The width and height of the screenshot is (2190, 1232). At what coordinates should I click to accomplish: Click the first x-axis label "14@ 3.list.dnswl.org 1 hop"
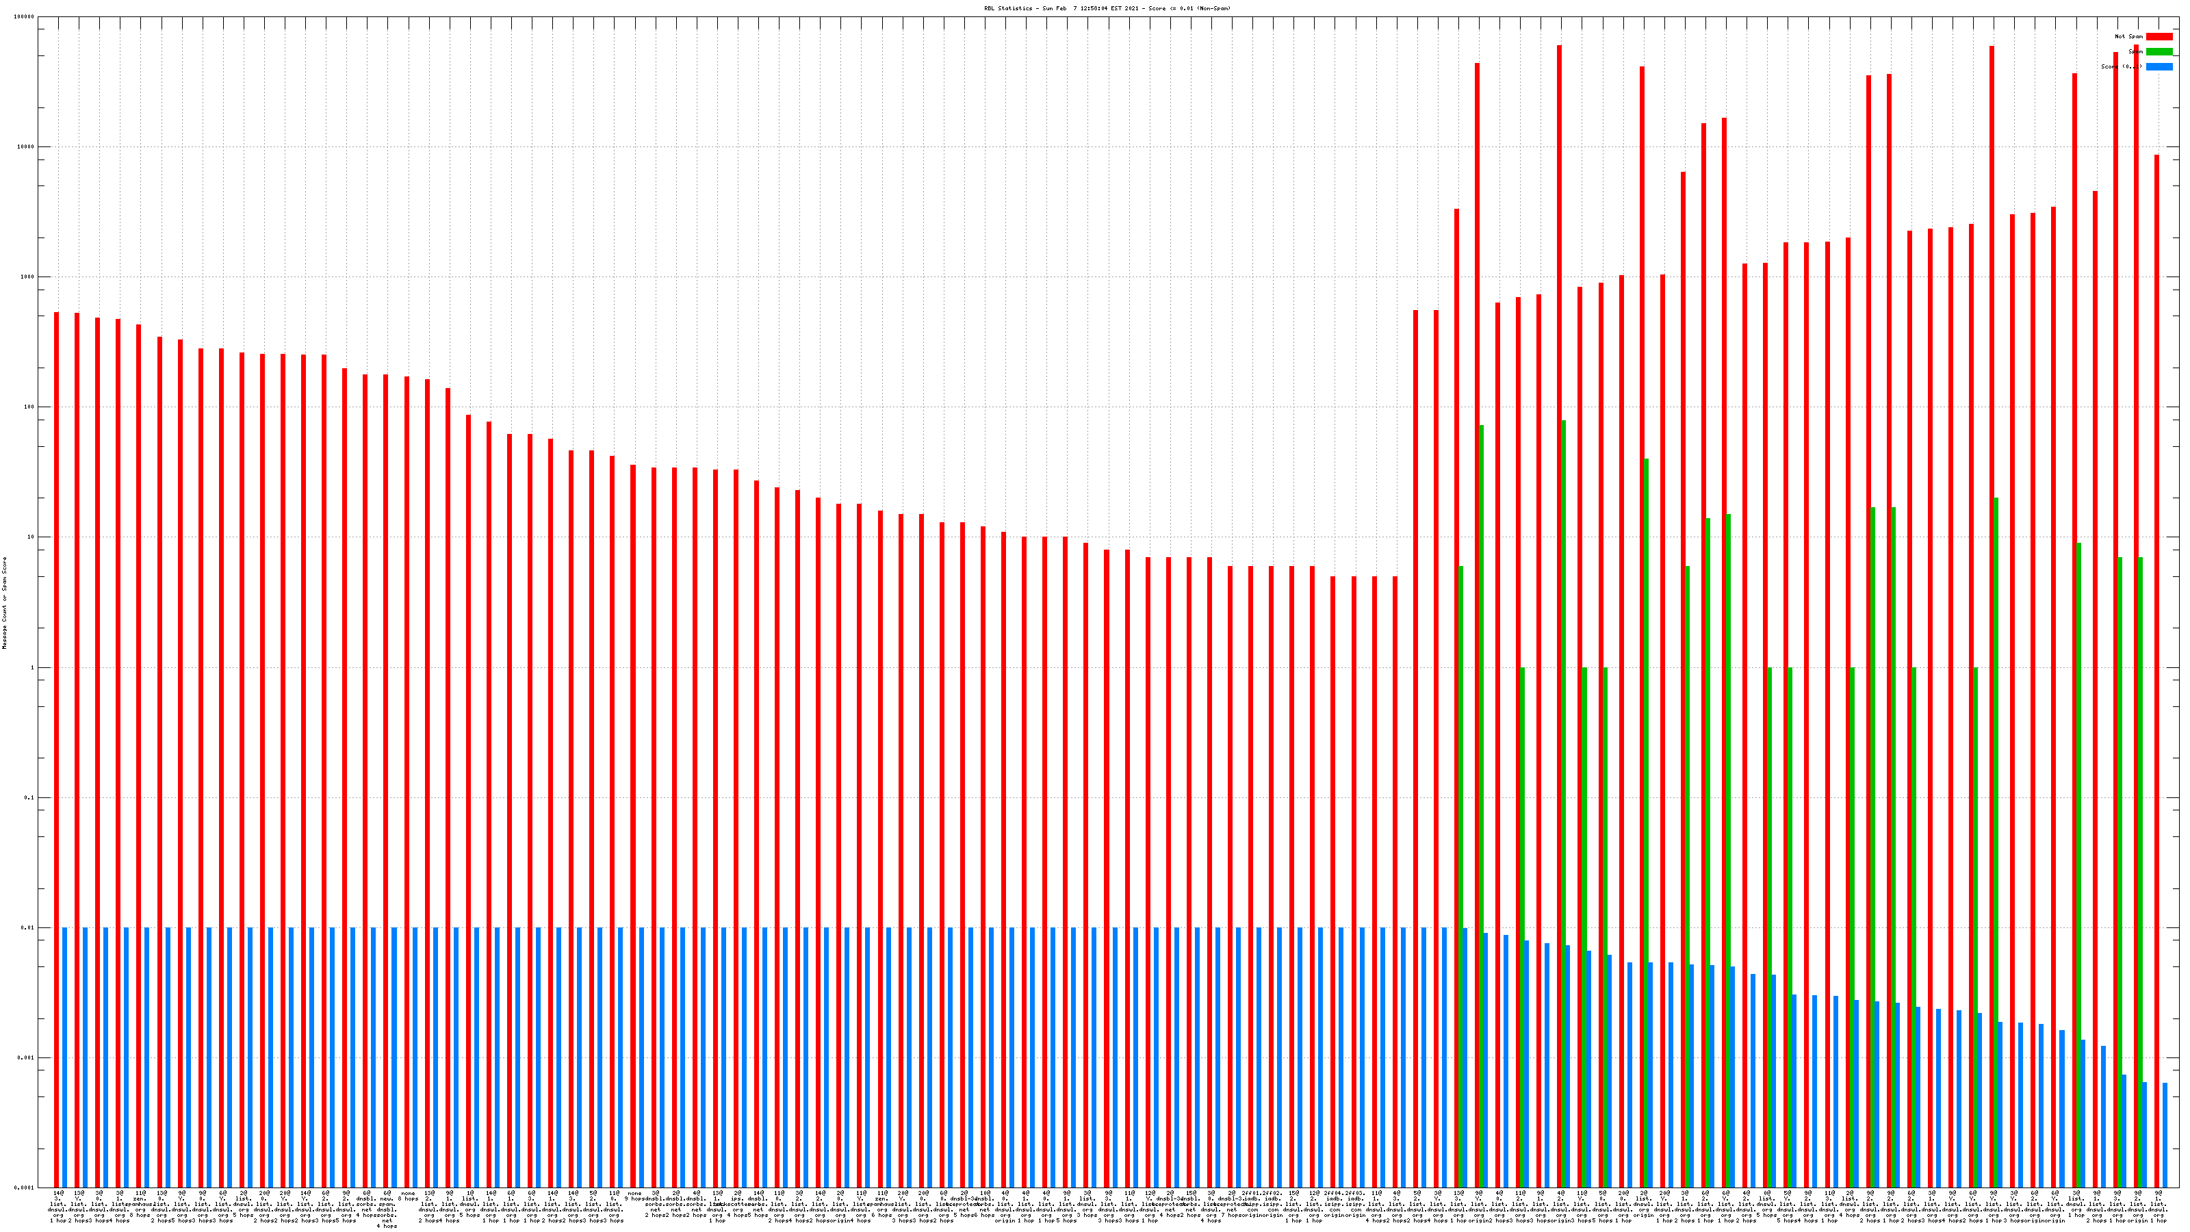click(x=57, y=1207)
